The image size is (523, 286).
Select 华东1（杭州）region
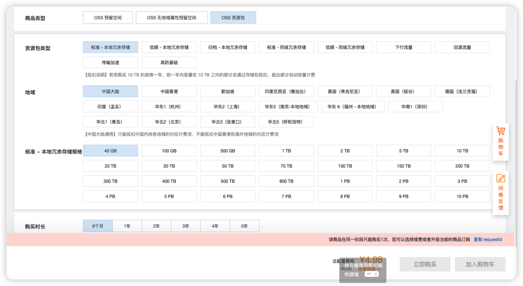click(169, 106)
